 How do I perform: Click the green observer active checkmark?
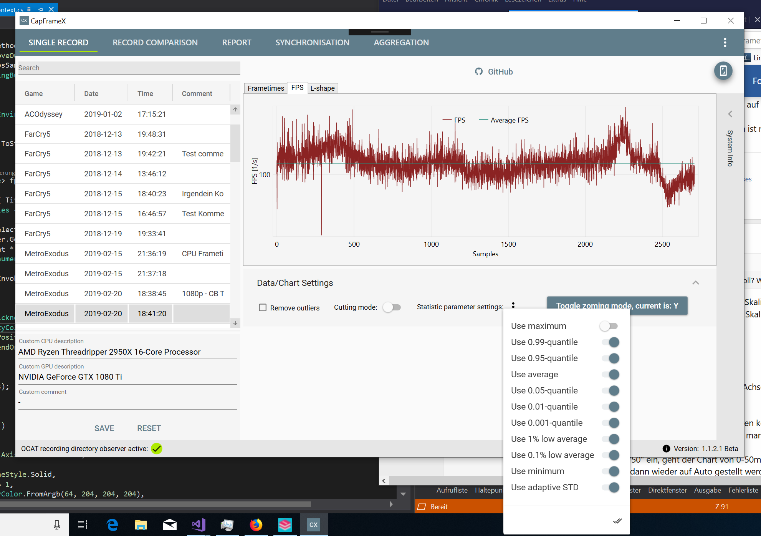157,449
